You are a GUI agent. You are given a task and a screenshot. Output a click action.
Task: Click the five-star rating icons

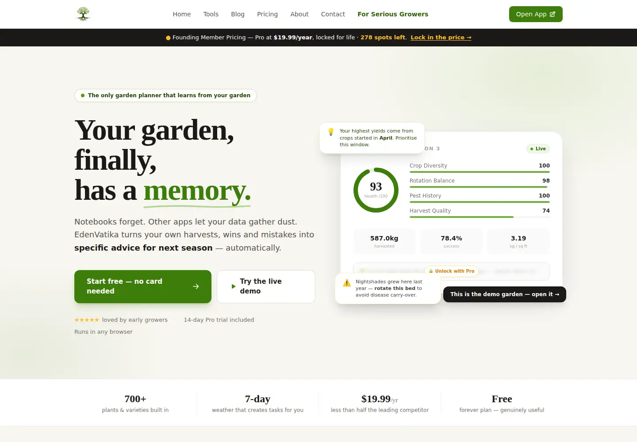87,320
